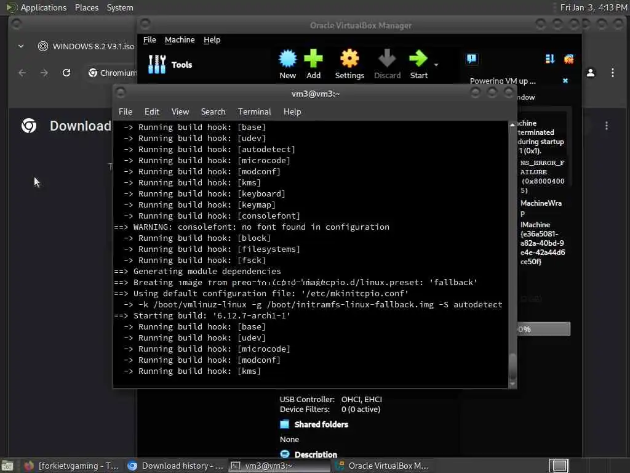Click the Shared folders section header
Screen dimensions: 630x473
321,424
